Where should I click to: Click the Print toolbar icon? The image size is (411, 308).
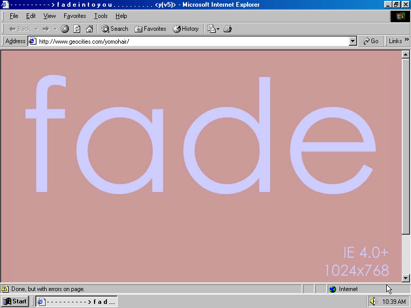(x=228, y=29)
